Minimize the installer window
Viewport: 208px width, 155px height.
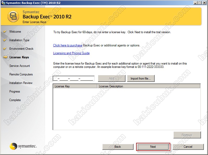(x=195, y=3)
